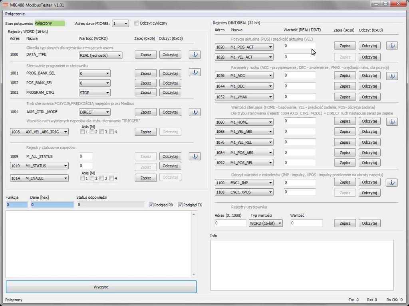Expand DATA_TYPE dropdown showing REAL (jednostki)
This screenshot has height=306, width=409.
(x=100, y=55)
